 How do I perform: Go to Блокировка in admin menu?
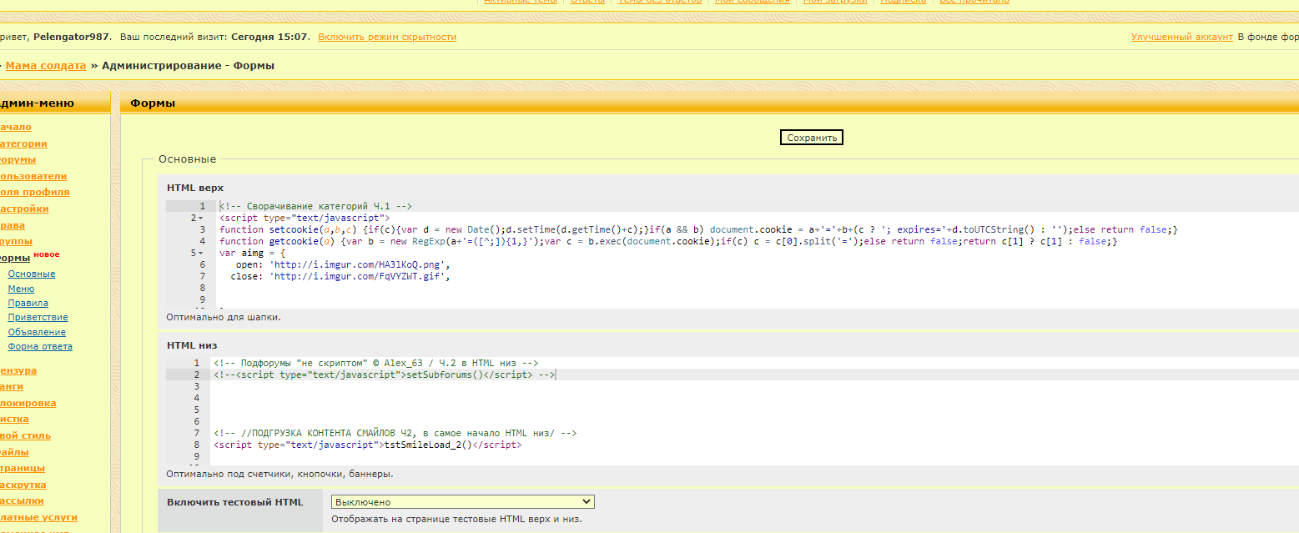[28, 403]
